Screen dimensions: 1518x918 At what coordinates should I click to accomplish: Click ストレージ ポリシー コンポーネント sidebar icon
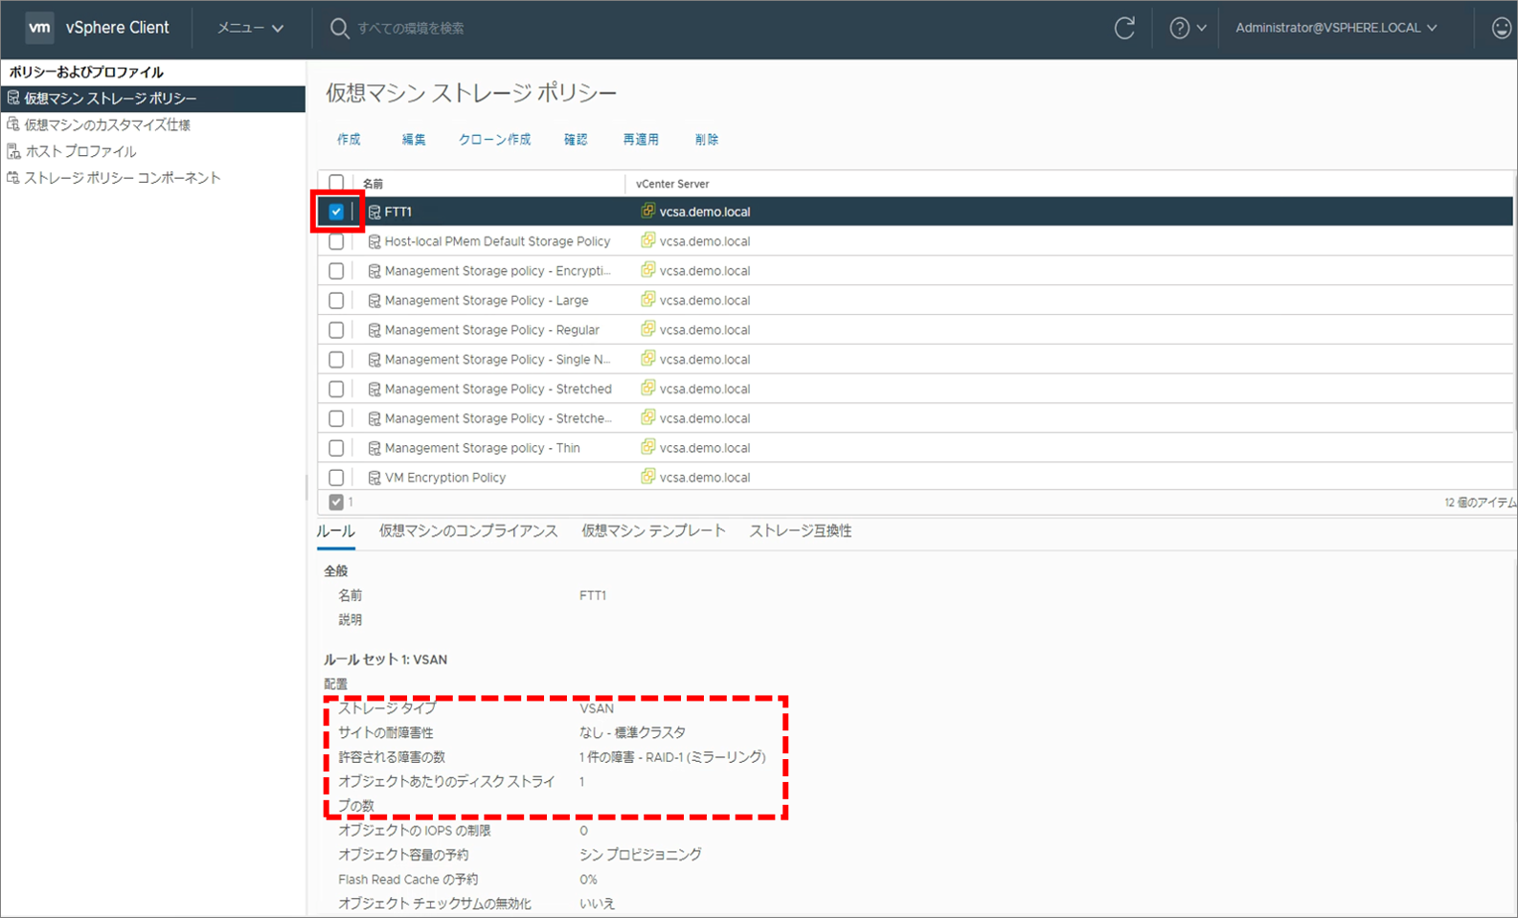pos(13,177)
